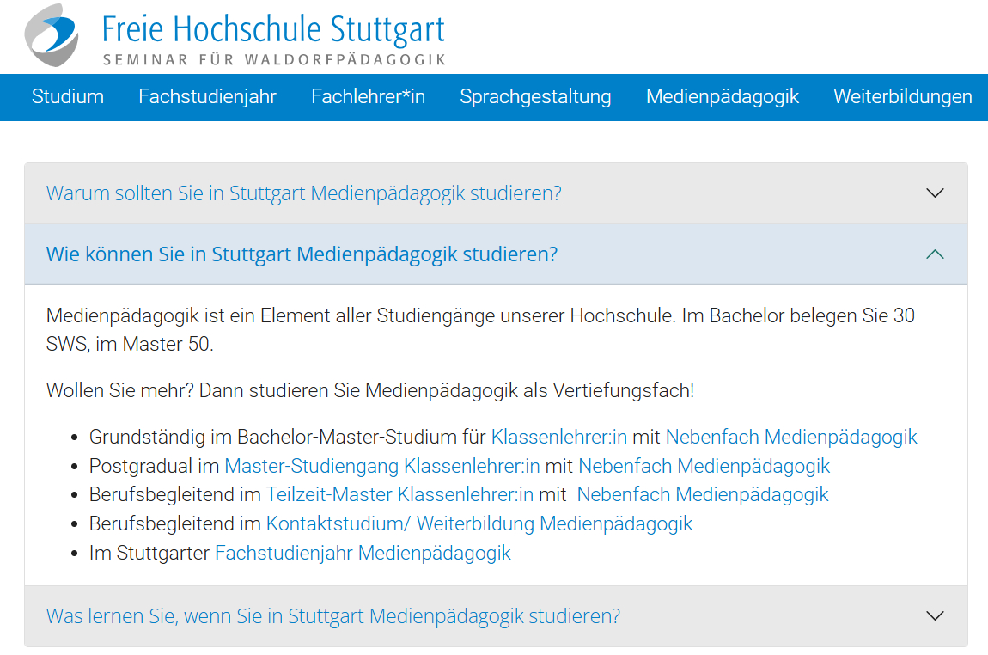Select the Sprachgestaltung navigation item

535,97
